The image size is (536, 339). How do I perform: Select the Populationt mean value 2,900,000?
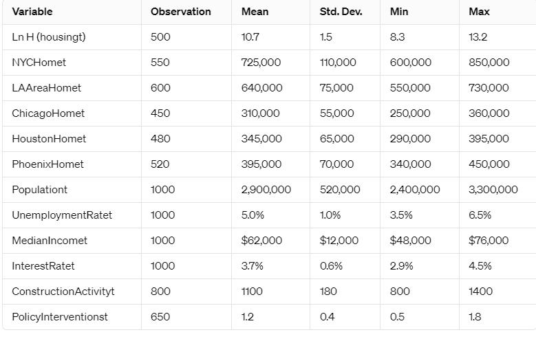coord(266,190)
